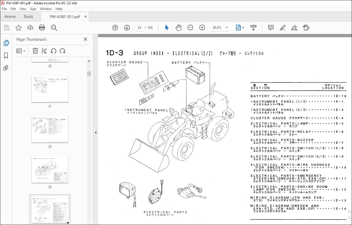Bookmark file with the star icon
The width and height of the screenshot is (352, 225).
pos(18,28)
